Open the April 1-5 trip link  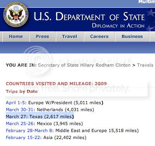[15, 103]
